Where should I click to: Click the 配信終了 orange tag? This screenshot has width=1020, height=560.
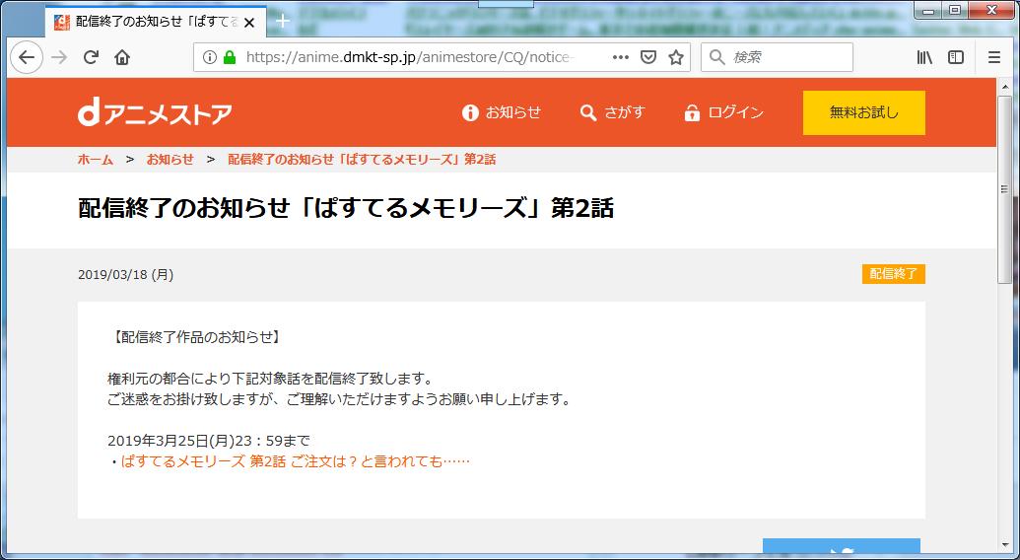(x=894, y=274)
